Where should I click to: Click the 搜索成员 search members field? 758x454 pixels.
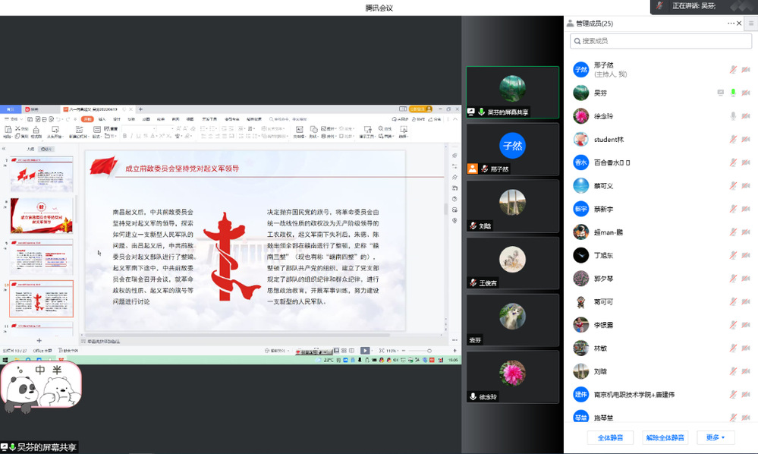660,41
